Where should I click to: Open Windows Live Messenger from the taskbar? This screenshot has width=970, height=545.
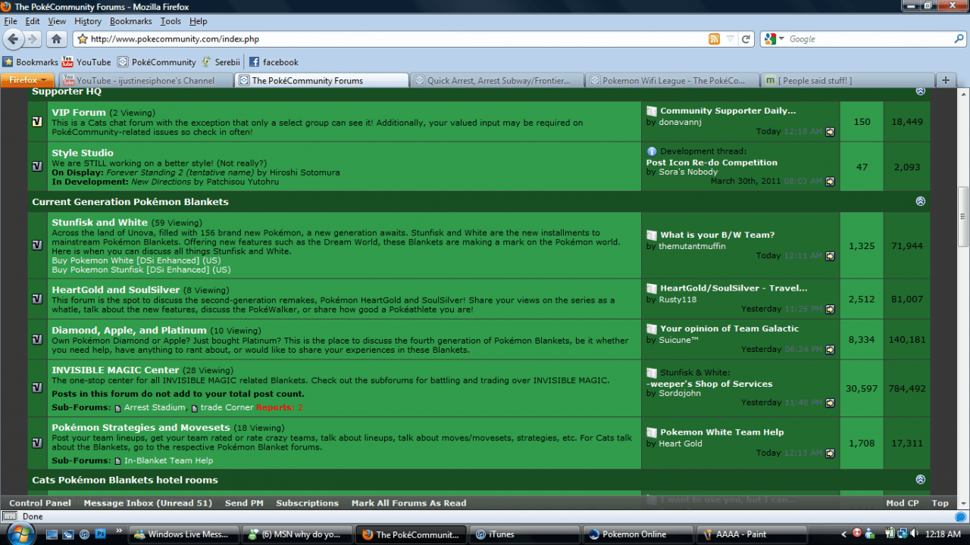pos(183,534)
